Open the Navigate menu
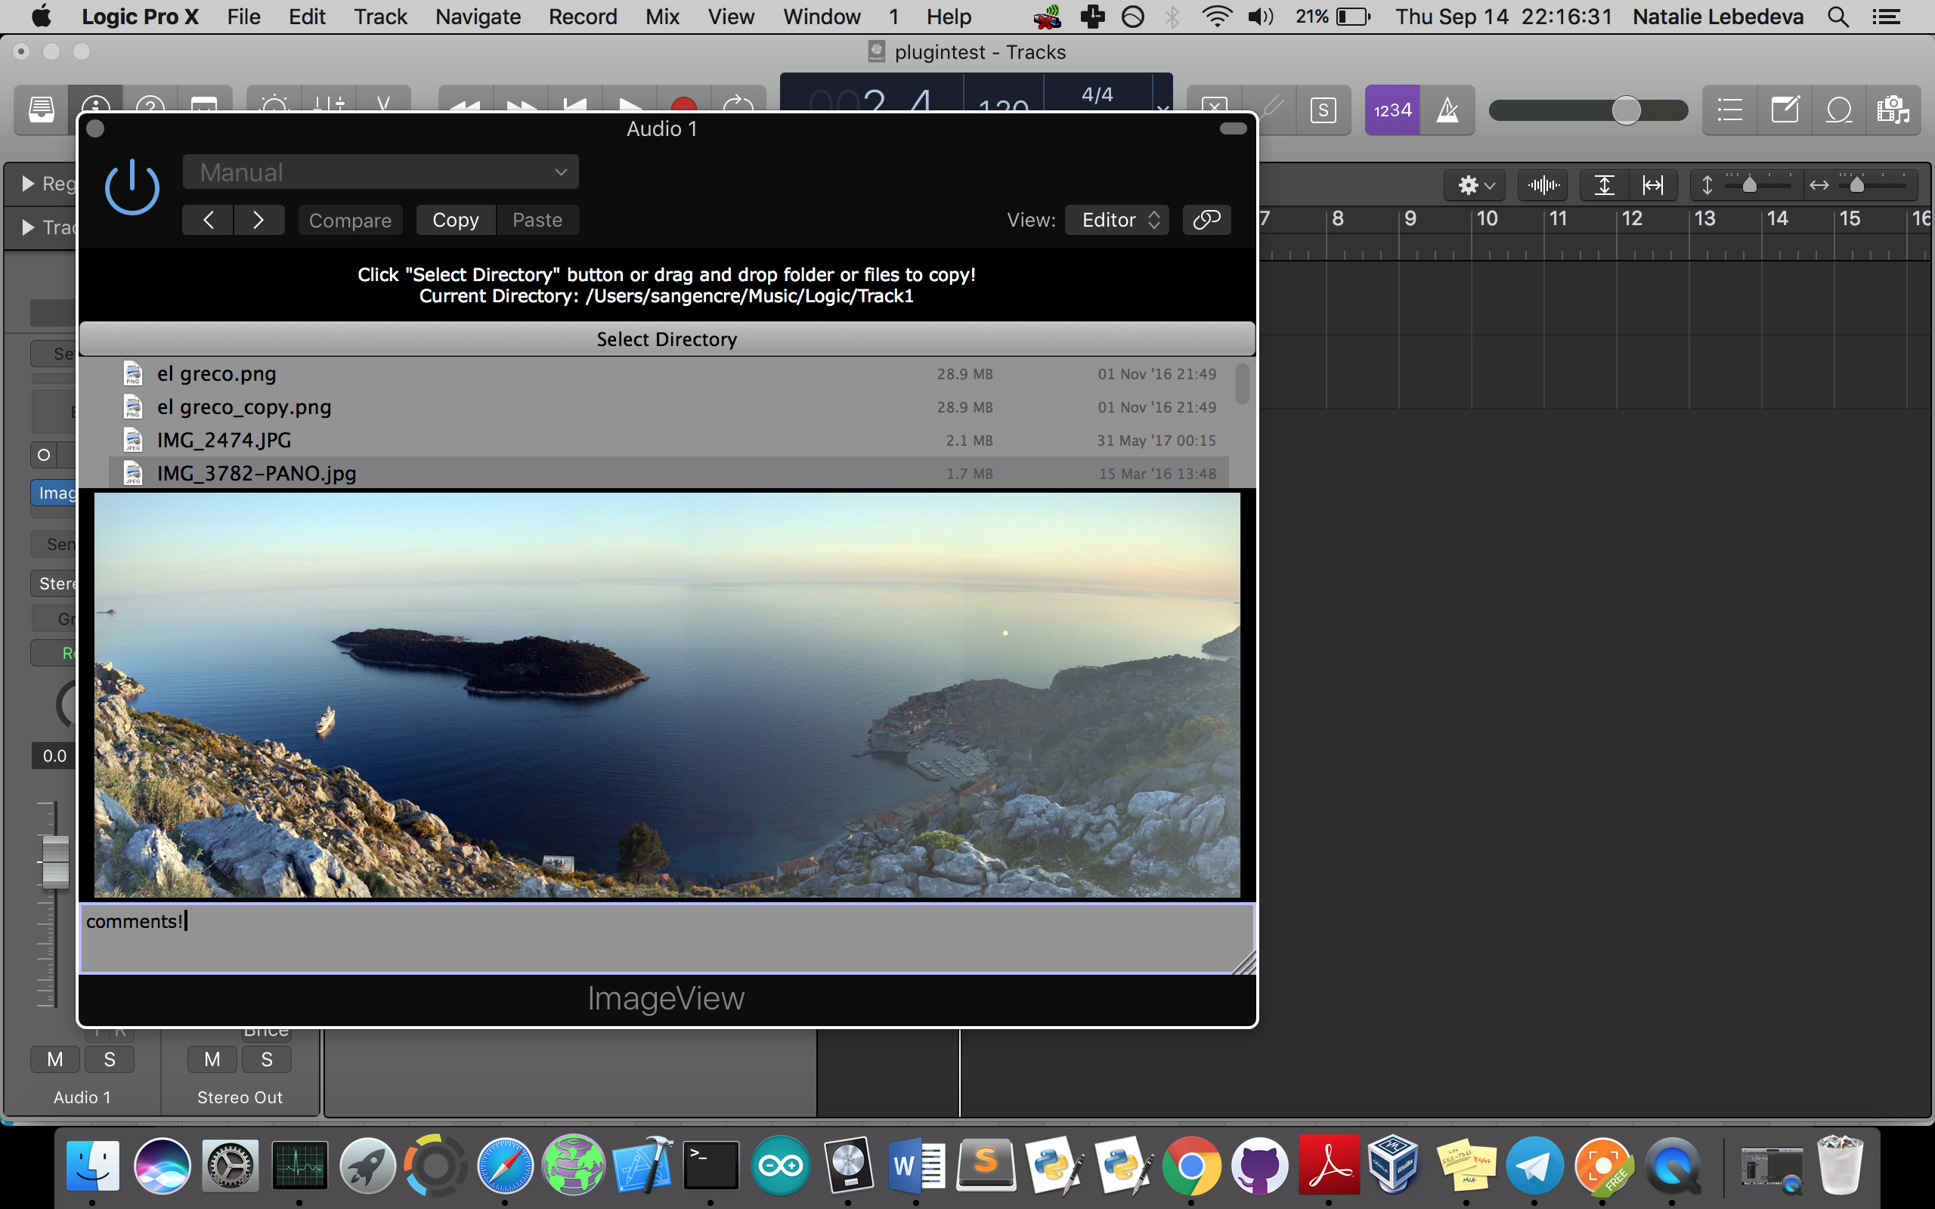This screenshot has height=1209, width=1935. 478,17
